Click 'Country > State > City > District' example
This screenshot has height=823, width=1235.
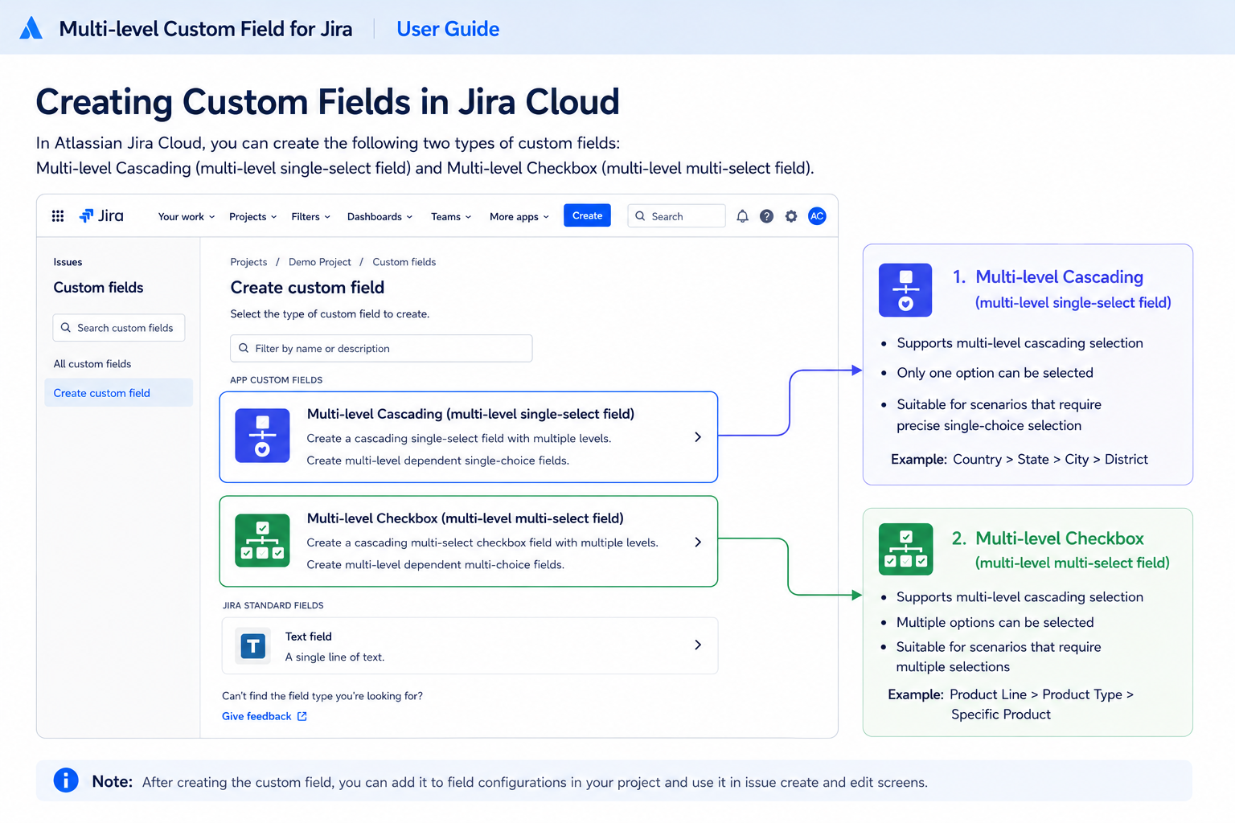1050,460
